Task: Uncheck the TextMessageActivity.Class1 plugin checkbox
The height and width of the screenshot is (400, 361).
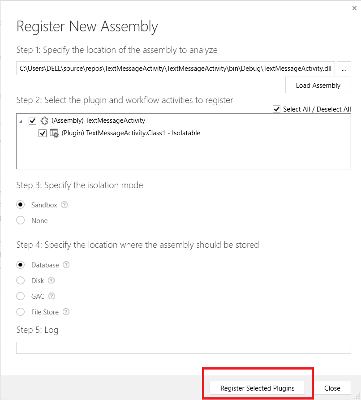Action: pos(43,133)
